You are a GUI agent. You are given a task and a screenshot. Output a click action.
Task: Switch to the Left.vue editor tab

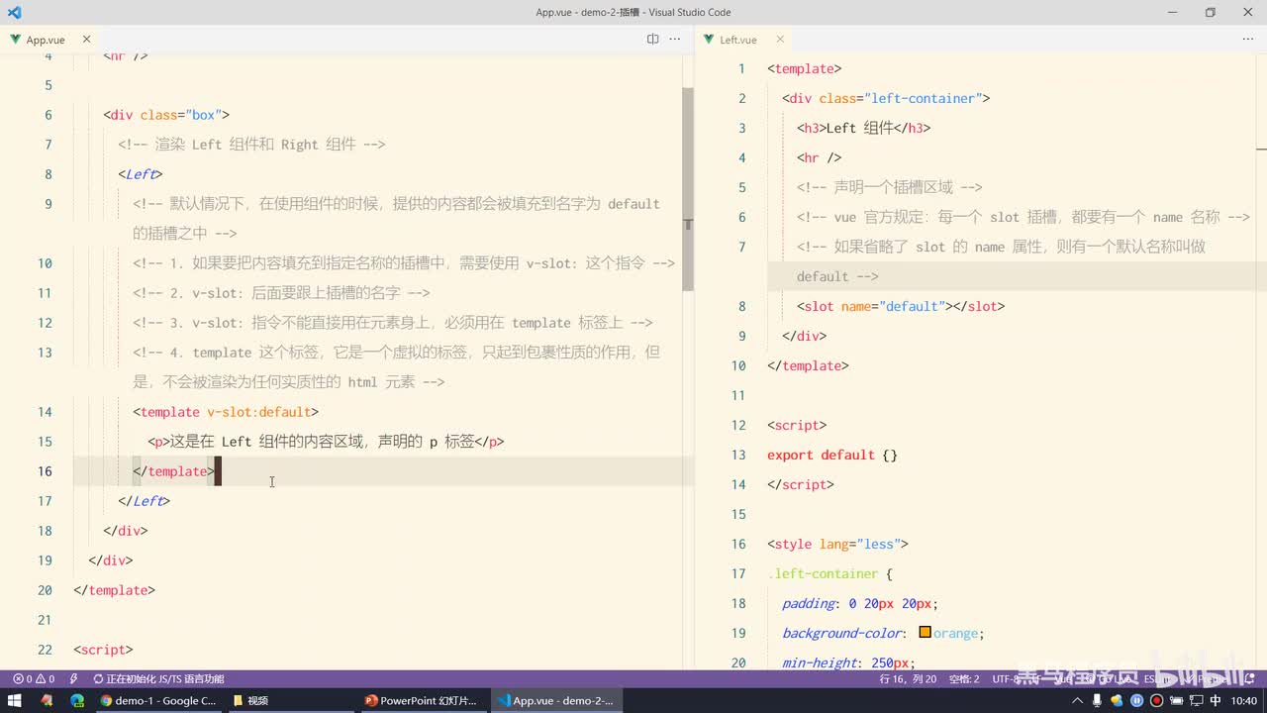point(737,40)
